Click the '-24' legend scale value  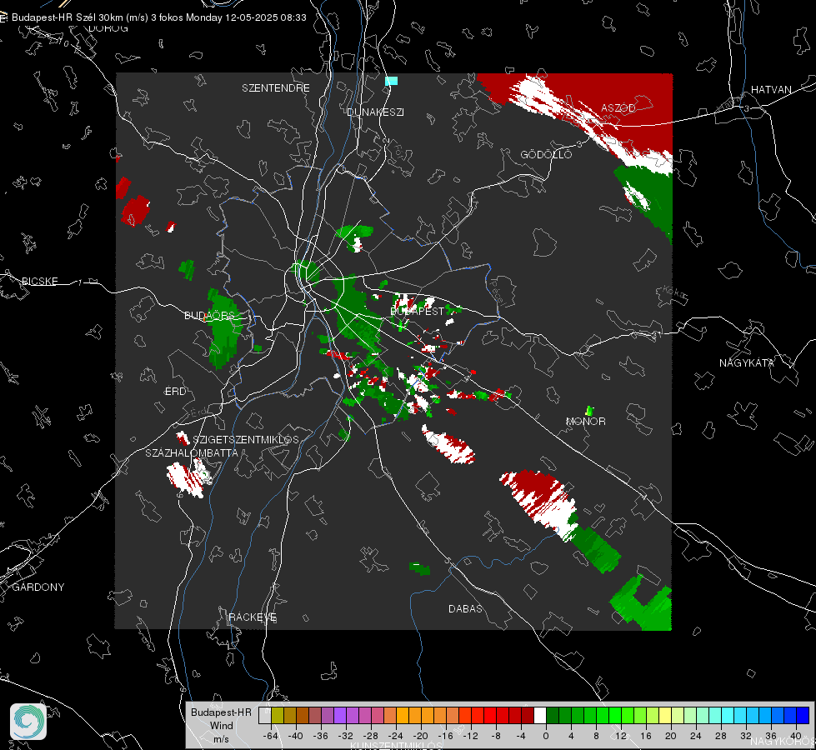[396, 736]
